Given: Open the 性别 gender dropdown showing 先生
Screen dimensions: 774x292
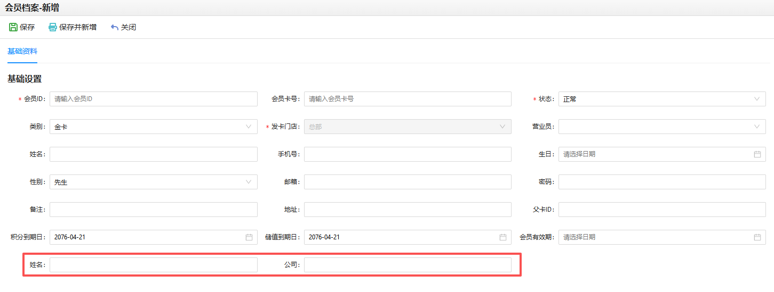Looking at the screenshot, I should point(154,182).
